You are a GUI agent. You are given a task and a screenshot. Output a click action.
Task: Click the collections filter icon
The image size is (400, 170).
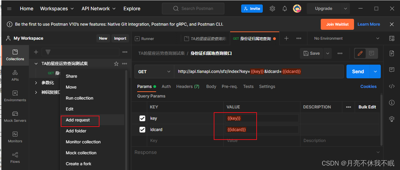(x=48, y=52)
